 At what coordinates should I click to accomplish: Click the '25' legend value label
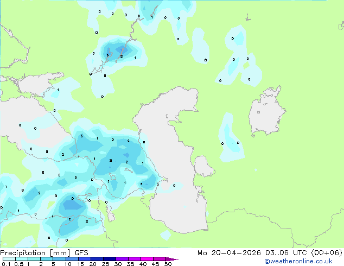tap(105, 264)
